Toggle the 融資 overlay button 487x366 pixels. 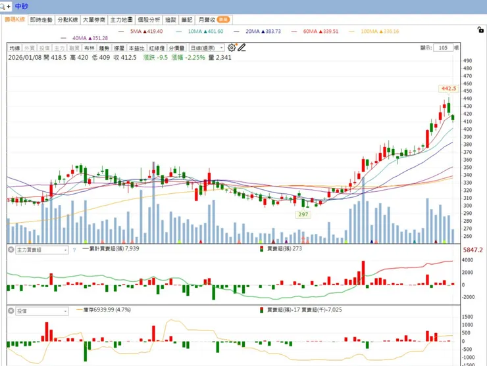(x=74, y=48)
